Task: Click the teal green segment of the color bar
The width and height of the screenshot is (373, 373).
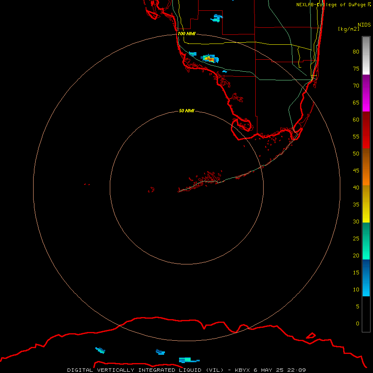Action: point(366,241)
